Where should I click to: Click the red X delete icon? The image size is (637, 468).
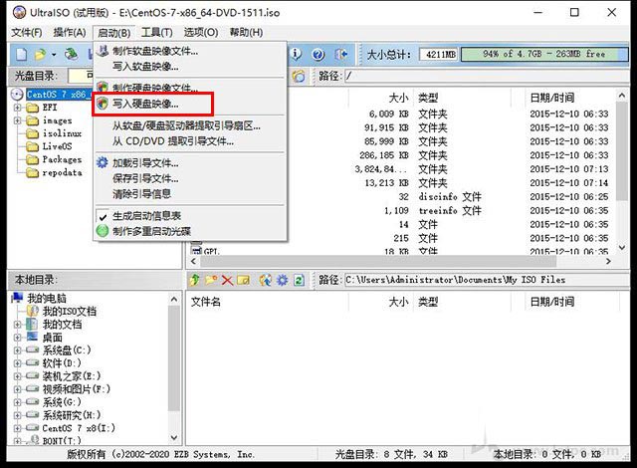pos(227,281)
